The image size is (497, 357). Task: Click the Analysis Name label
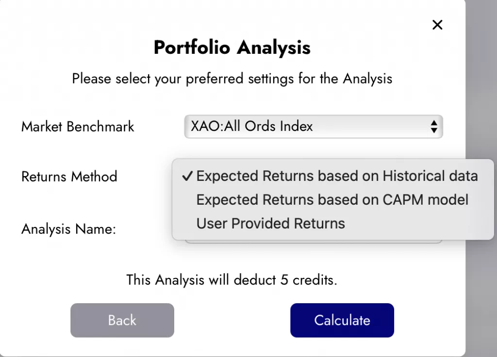coord(67,229)
